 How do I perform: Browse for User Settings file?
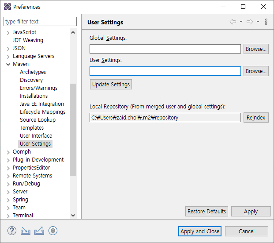(x=256, y=71)
